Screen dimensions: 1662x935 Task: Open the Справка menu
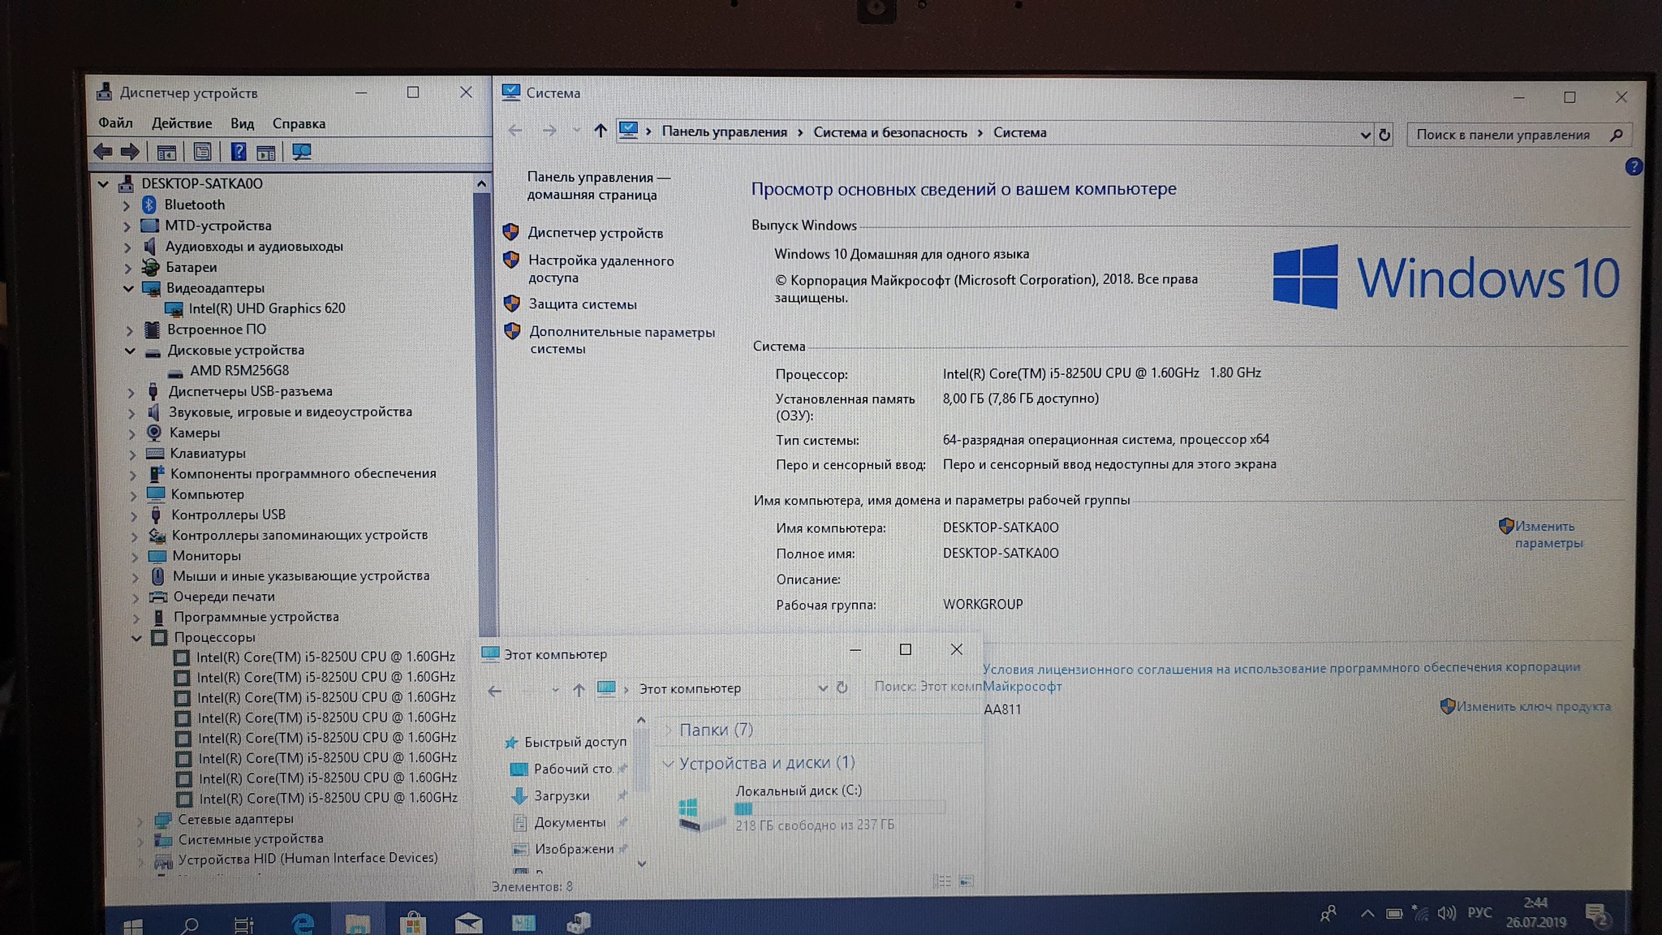298,123
